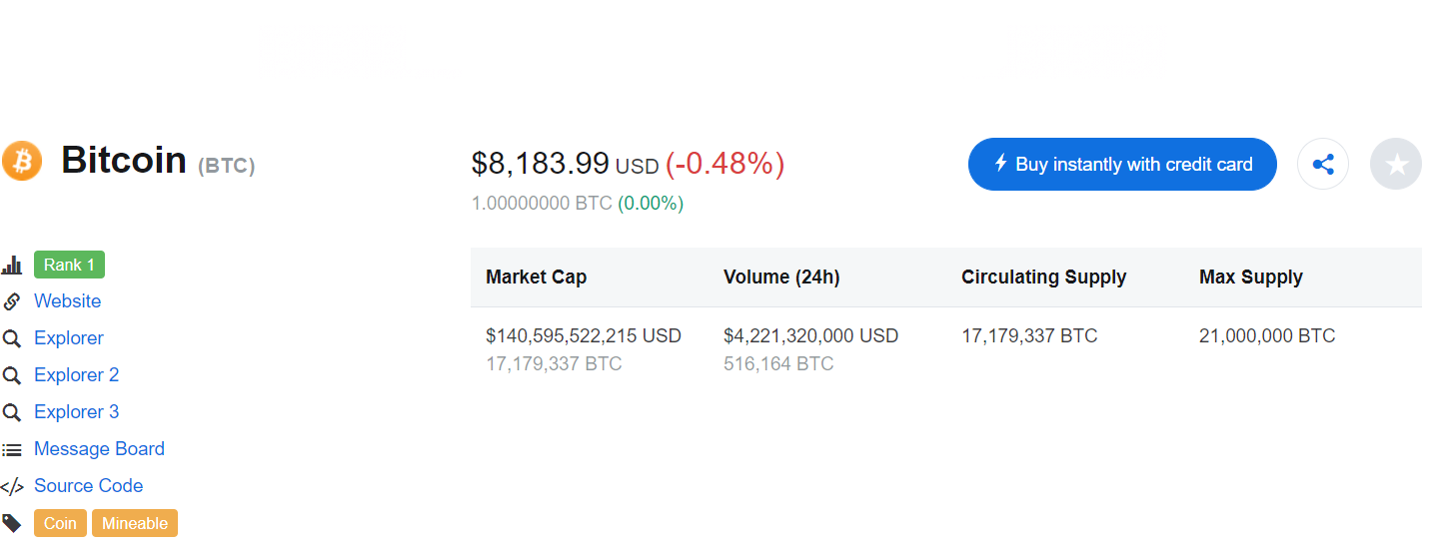The image size is (1433, 556).
Task: Click the chain link icon beside Website
Action: pyautogui.click(x=12, y=301)
